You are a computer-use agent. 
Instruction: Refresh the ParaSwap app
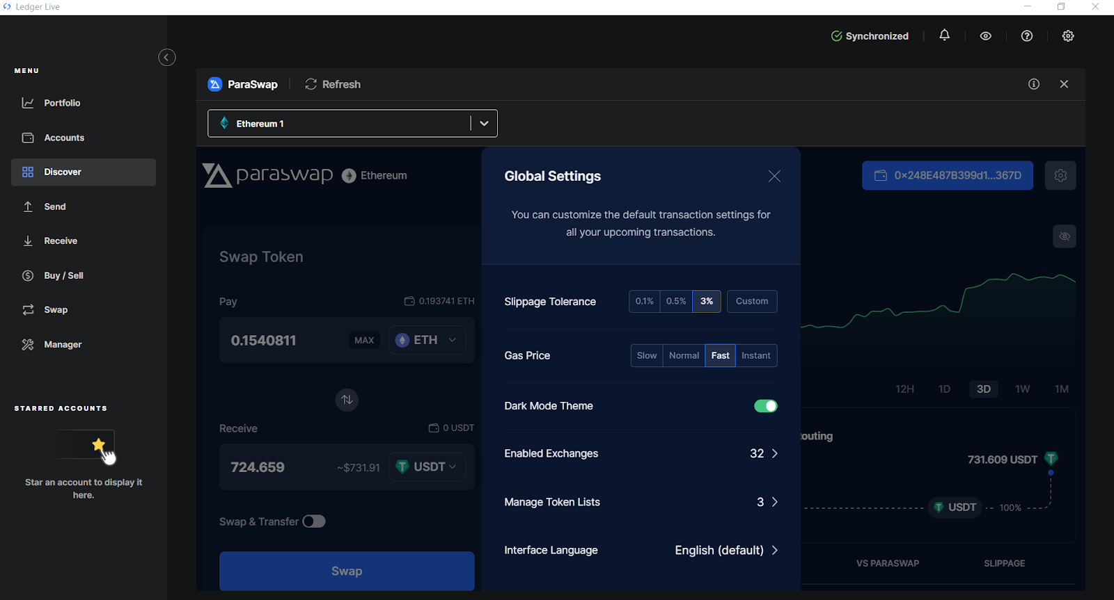click(x=333, y=84)
